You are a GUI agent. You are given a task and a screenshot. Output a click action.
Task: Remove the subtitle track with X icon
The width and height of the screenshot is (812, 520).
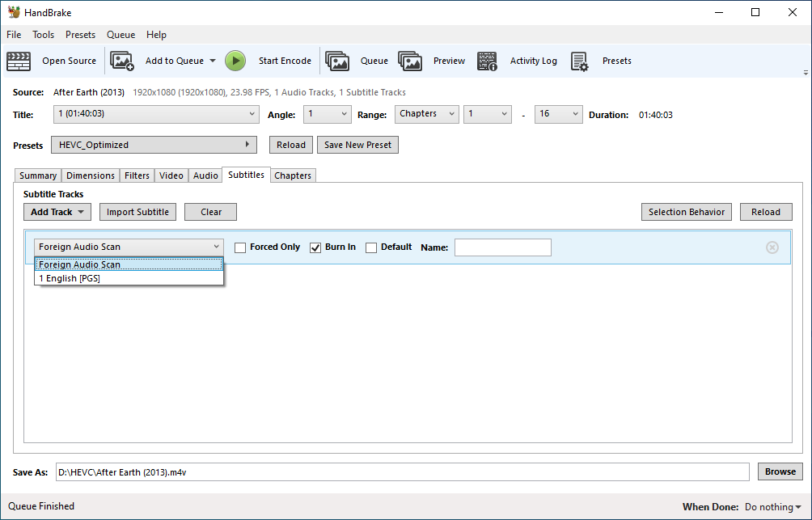point(772,247)
